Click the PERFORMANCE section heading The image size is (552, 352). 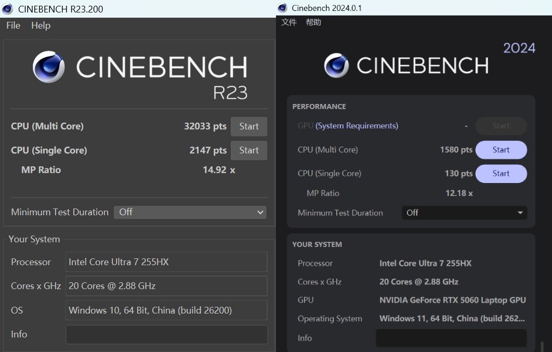[319, 107]
